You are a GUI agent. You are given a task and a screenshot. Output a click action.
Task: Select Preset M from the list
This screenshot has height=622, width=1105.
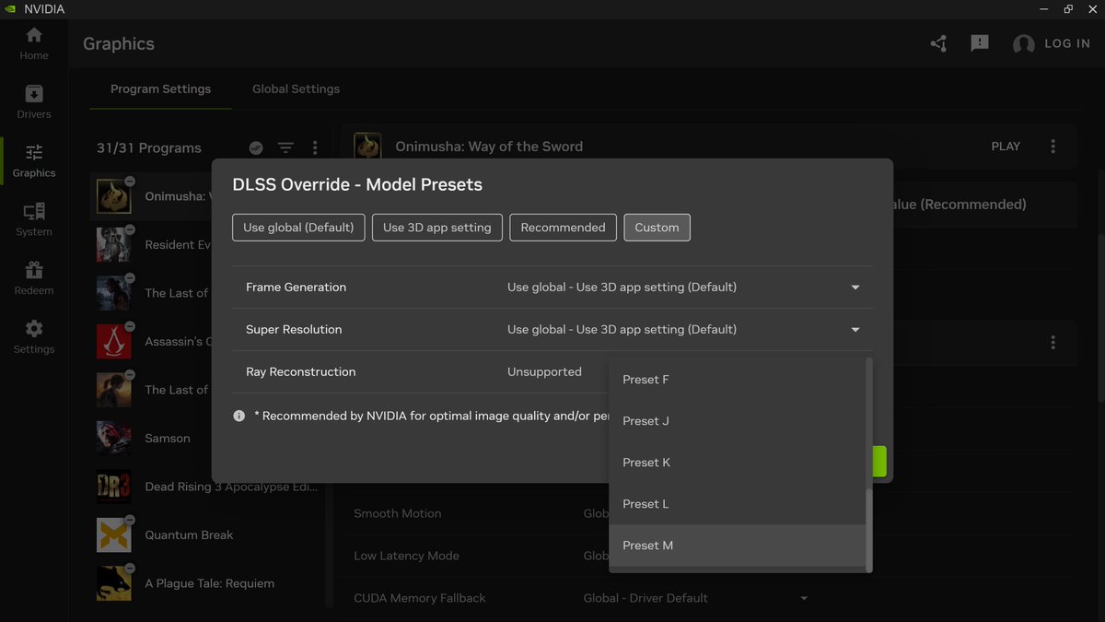(x=737, y=546)
